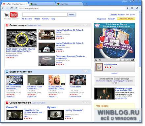
Task: Open the Каналы navigation link
Action: pyautogui.click(x=46, y=19)
